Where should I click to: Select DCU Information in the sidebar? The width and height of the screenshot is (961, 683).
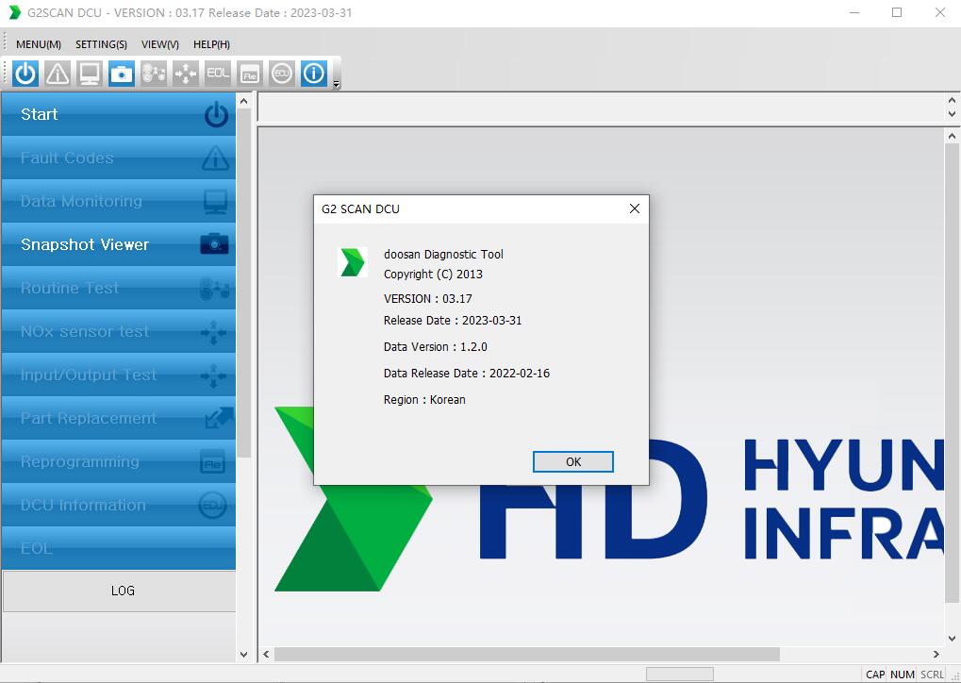(x=118, y=506)
